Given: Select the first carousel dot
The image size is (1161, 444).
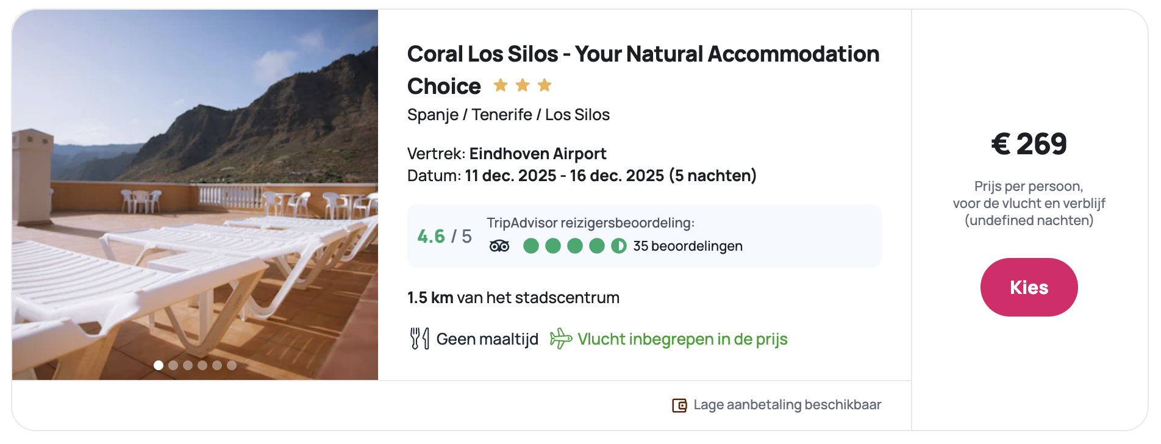Looking at the screenshot, I should 159,365.
